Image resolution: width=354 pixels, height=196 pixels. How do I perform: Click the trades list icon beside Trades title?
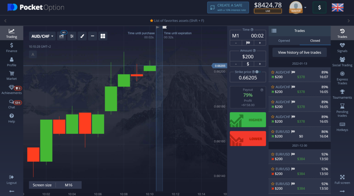[x=274, y=31]
